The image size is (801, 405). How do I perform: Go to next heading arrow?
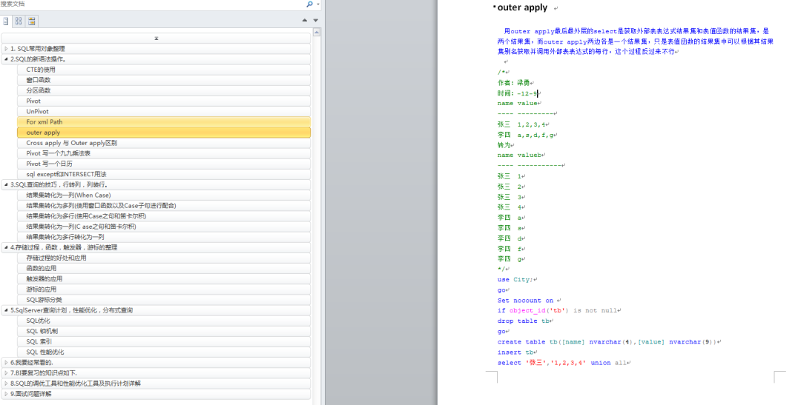point(316,21)
